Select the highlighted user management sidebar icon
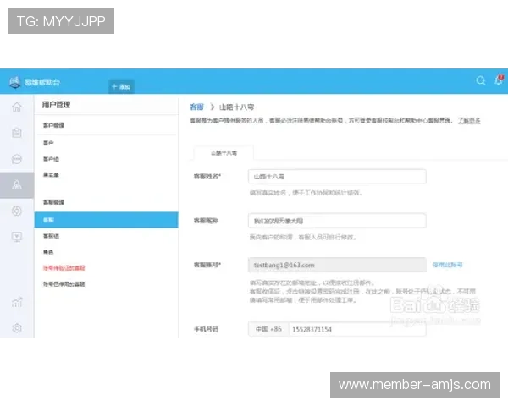508x406 pixels. (x=17, y=185)
